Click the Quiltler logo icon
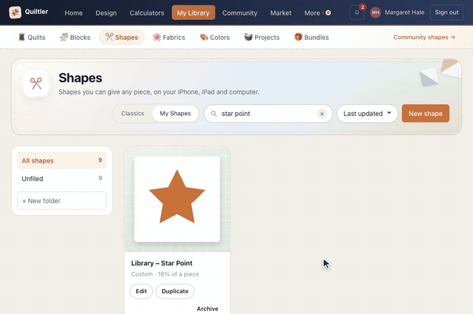The width and height of the screenshot is (473, 314). coord(15,13)
